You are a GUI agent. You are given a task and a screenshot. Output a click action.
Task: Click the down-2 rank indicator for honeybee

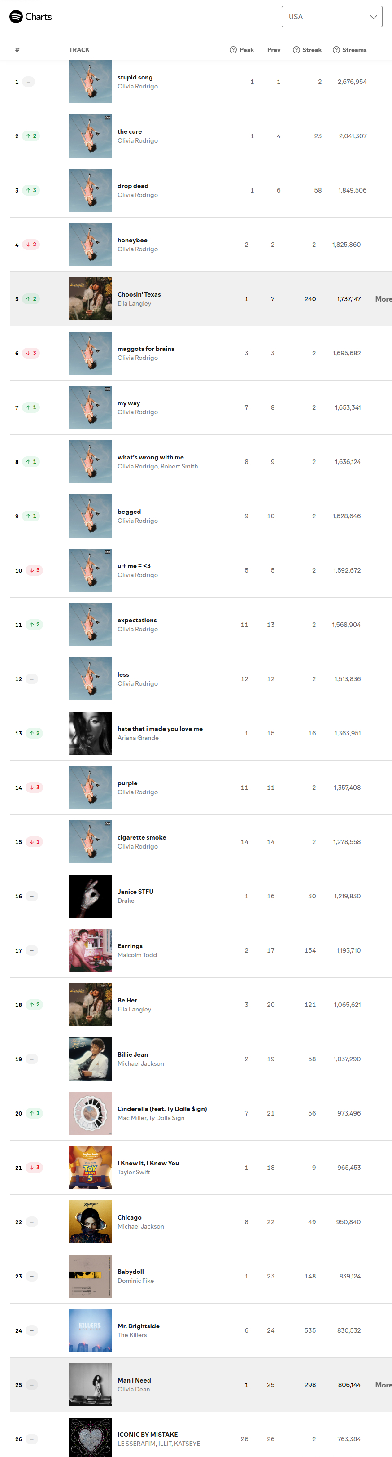(31, 245)
